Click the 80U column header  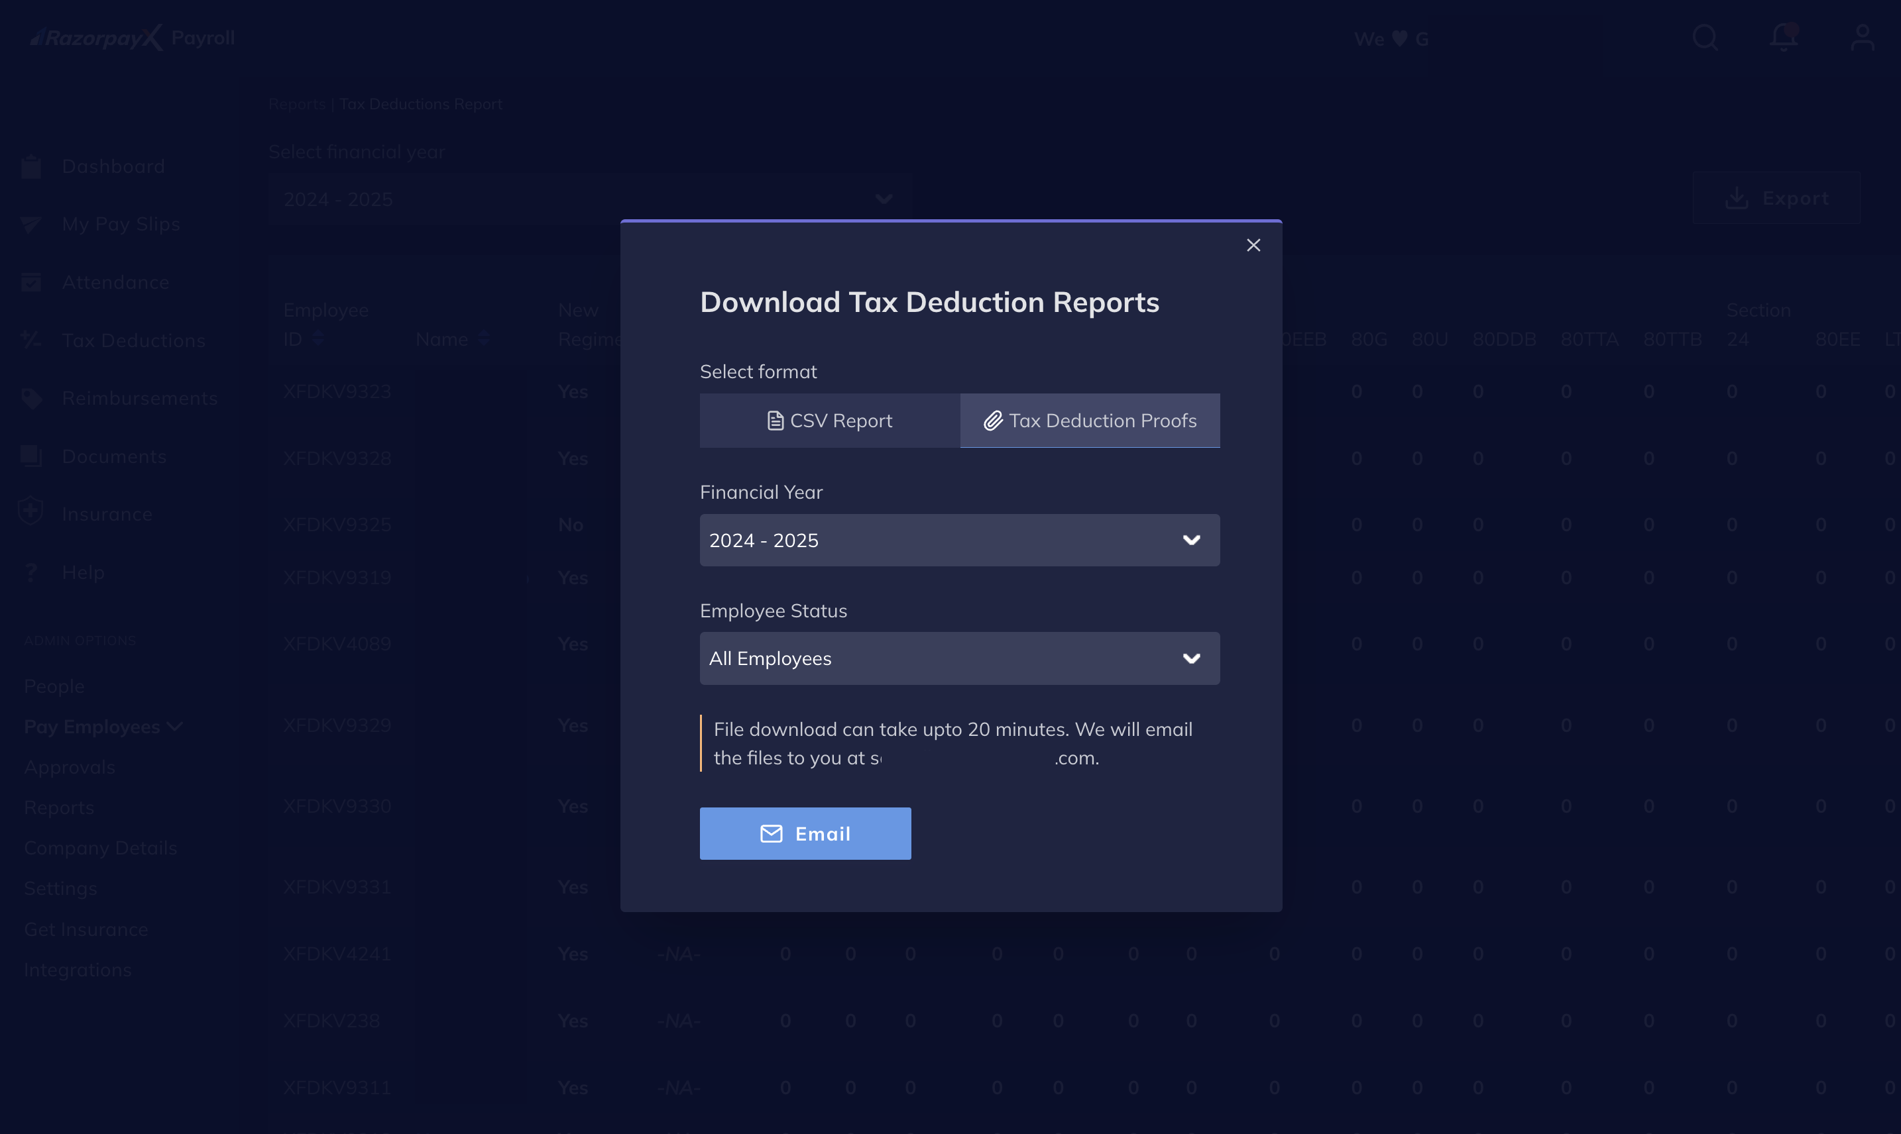pyautogui.click(x=1430, y=339)
